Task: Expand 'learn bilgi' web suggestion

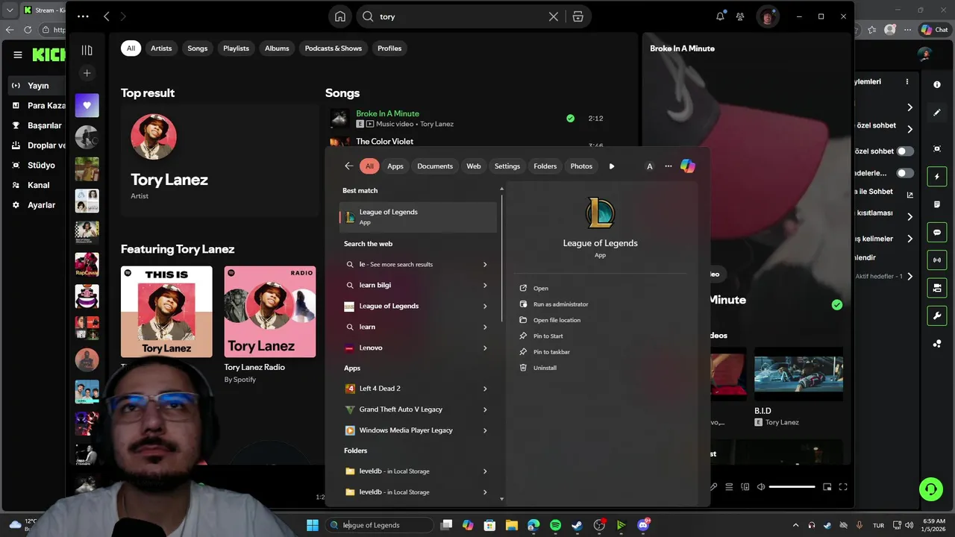Action: [x=485, y=286]
